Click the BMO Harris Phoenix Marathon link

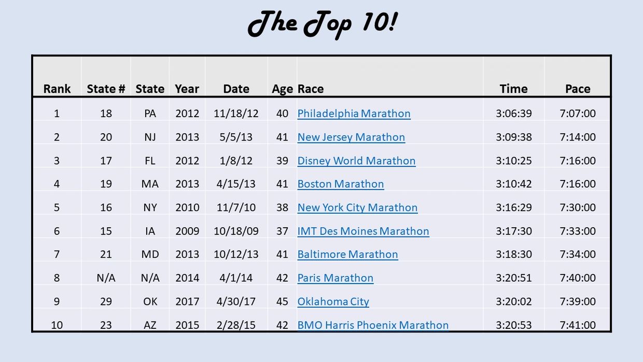[373, 325]
